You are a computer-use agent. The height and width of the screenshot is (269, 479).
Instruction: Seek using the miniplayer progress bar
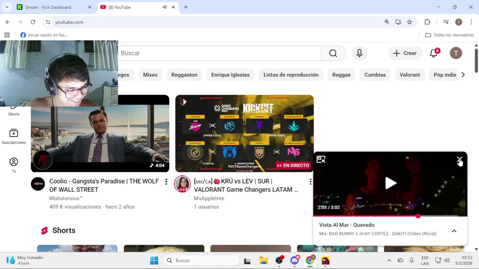tap(390, 216)
